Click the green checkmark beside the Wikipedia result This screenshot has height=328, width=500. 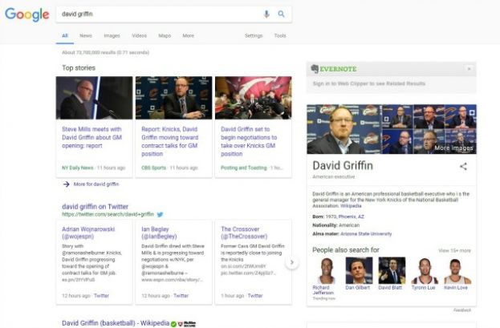pyautogui.click(x=173, y=324)
